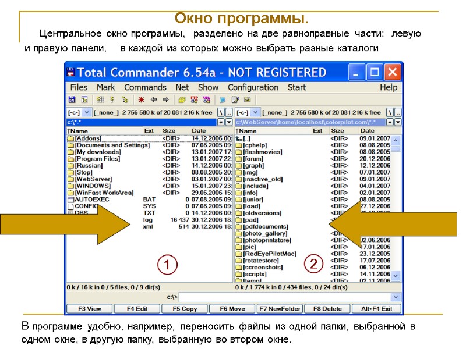
Task: Click the F8 Delete button
Action: point(327,309)
